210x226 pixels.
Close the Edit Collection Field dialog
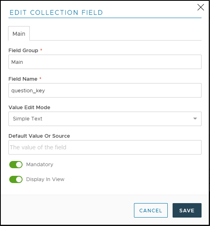pyautogui.click(x=201, y=7)
